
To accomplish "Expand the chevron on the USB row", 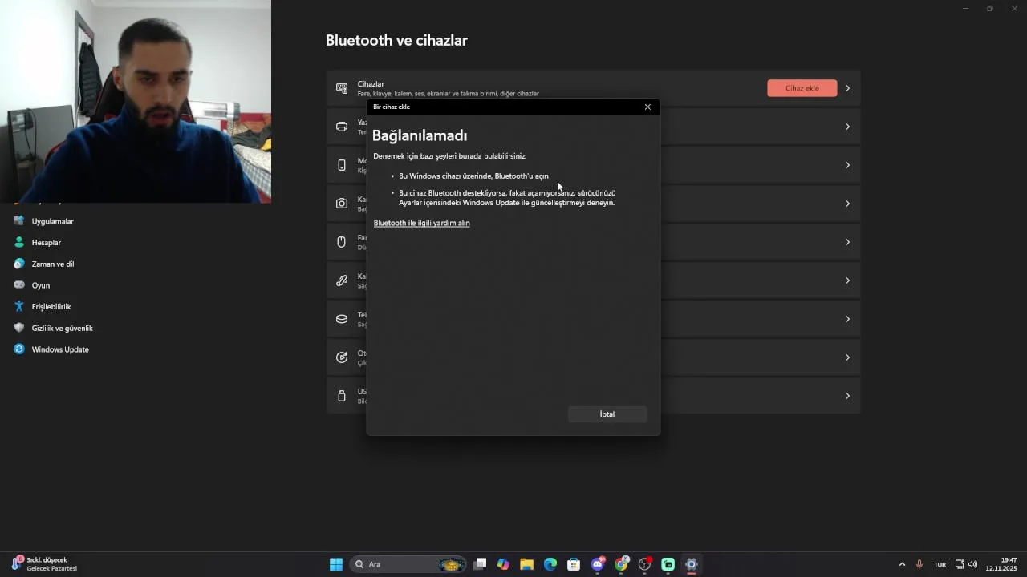I will tap(847, 396).
